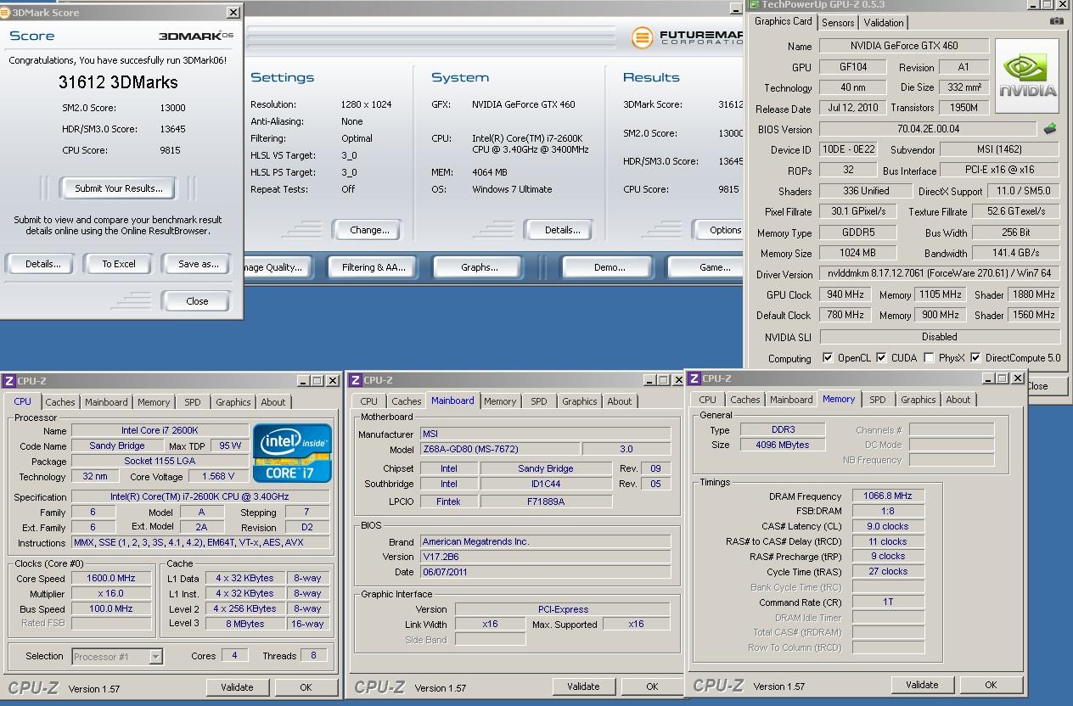Open the Processor #1 selection dropdown
The height and width of the screenshot is (706, 1073).
click(x=155, y=656)
